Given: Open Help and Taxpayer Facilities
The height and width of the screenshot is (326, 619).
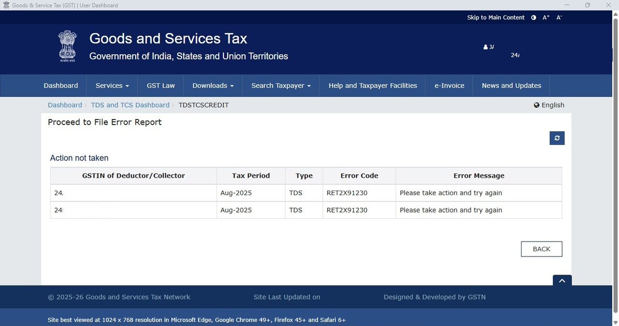Looking at the screenshot, I should tap(373, 85).
